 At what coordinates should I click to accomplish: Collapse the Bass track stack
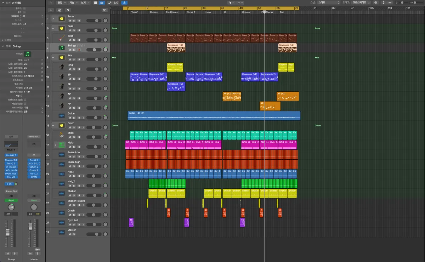pos(53,28)
